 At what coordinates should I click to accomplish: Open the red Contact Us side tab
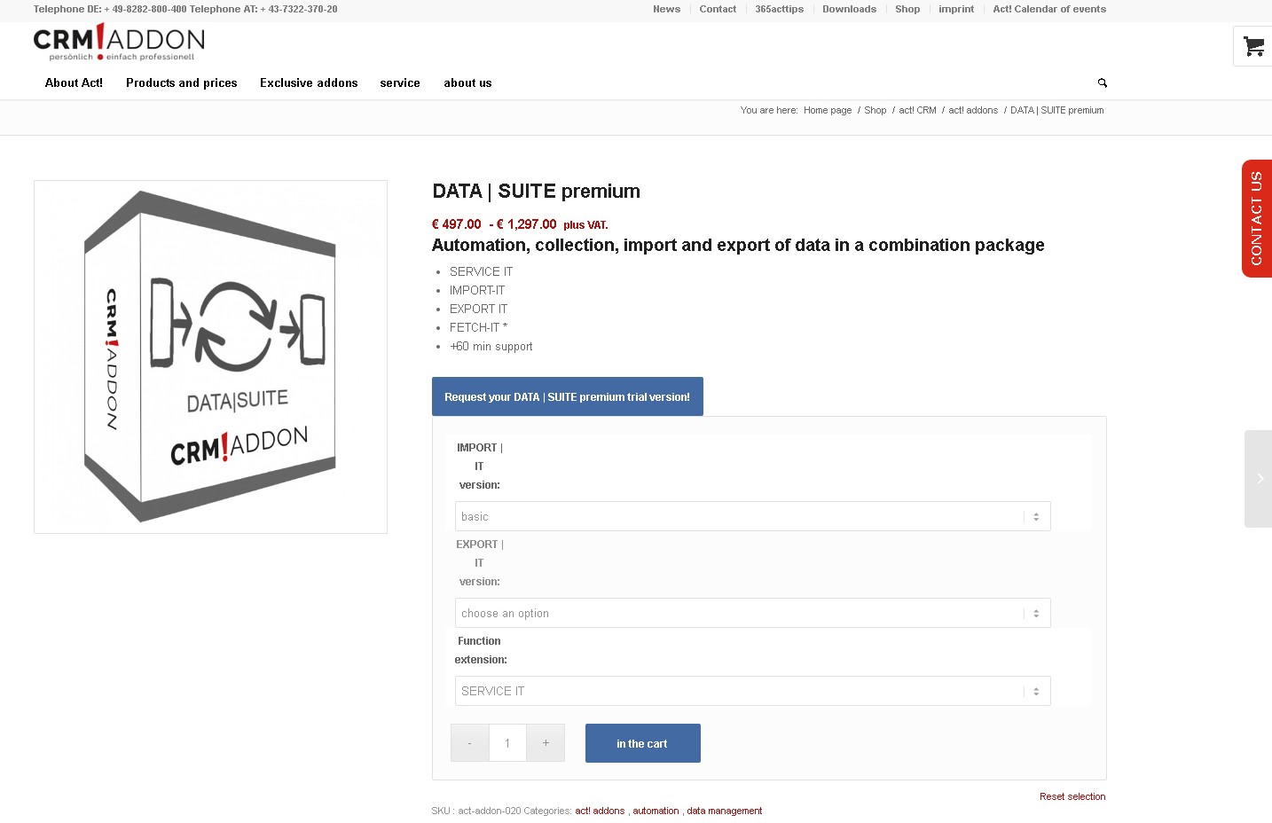[1257, 218]
